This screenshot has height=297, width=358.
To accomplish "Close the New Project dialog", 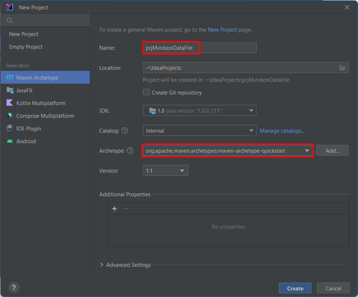I will click(347, 7).
